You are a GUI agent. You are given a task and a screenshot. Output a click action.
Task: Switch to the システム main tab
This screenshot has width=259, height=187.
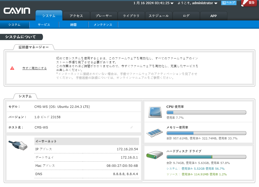click(x=49, y=16)
